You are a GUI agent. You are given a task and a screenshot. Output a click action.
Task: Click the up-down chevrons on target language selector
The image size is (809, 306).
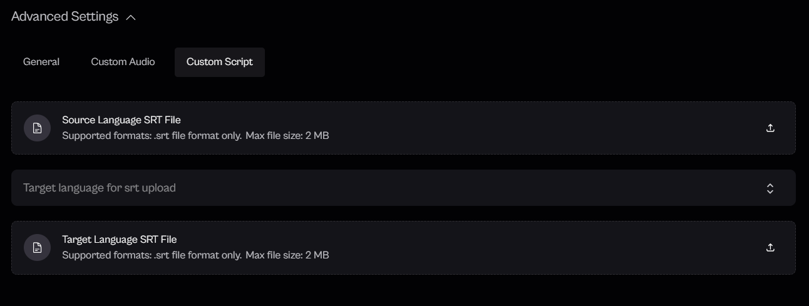(770, 188)
